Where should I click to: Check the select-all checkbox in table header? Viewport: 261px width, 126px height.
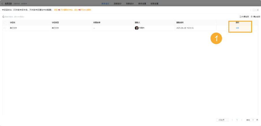point(5,22)
